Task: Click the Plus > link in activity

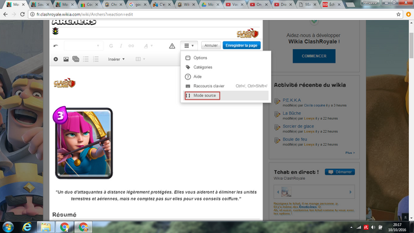Action: [x=350, y=153]
